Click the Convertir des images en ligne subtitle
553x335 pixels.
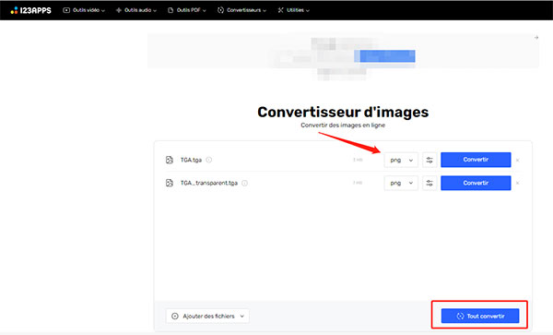pyautogui.click(x=343, y=125)
